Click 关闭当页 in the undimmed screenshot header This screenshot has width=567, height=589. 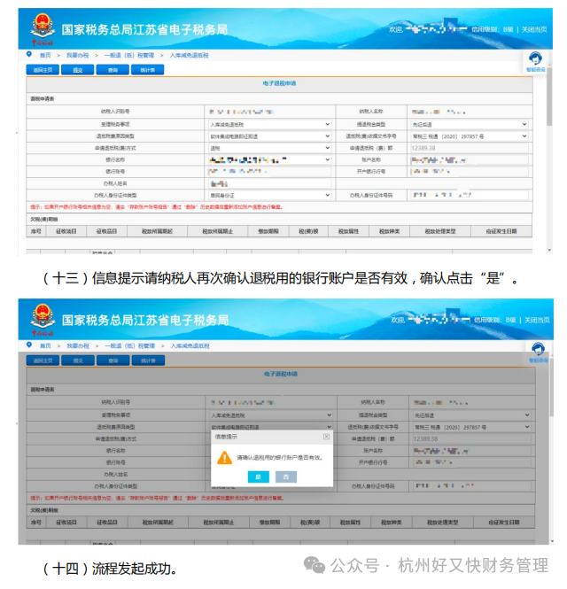click(534, 29)
